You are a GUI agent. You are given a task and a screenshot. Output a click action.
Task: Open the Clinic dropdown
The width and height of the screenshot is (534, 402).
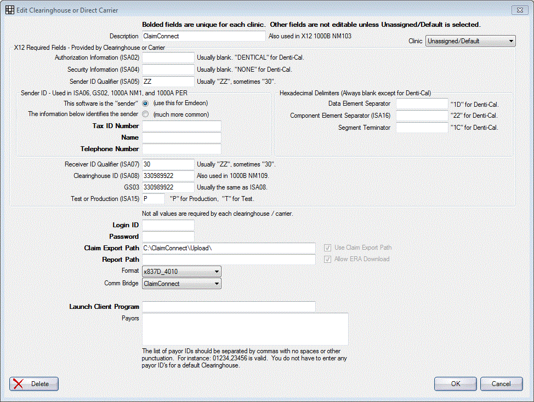tap(470, 41)
